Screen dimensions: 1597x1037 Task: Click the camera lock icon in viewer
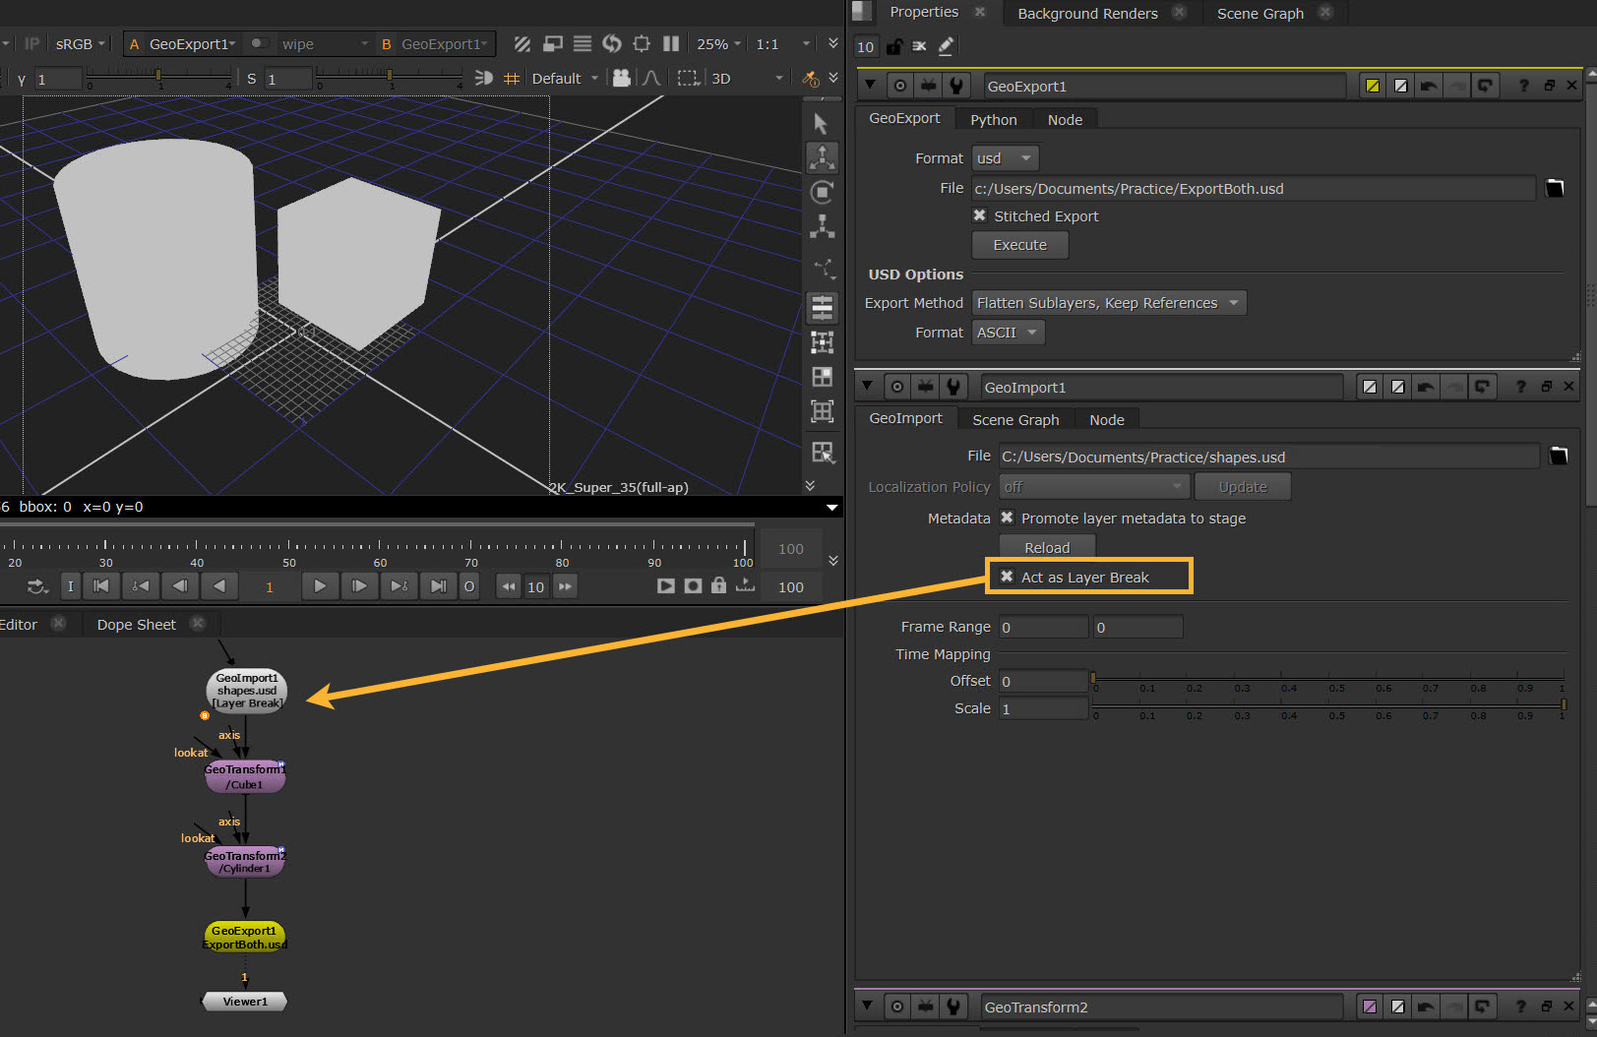click(621, 78)
